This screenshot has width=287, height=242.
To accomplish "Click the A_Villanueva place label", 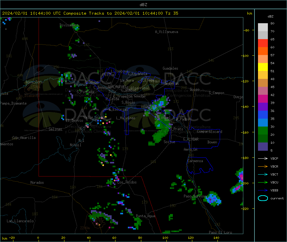I will click(166, 32).
